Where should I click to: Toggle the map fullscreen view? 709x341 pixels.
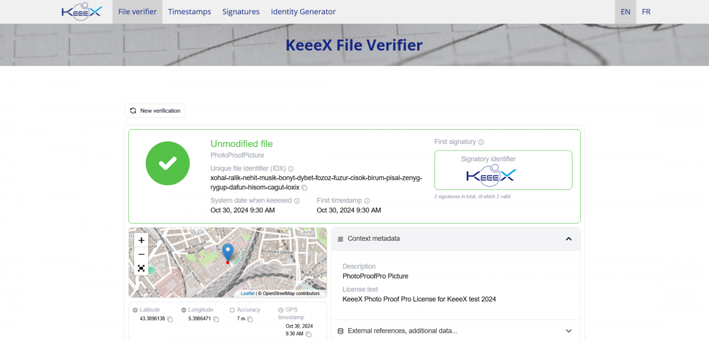coord(141,268)
